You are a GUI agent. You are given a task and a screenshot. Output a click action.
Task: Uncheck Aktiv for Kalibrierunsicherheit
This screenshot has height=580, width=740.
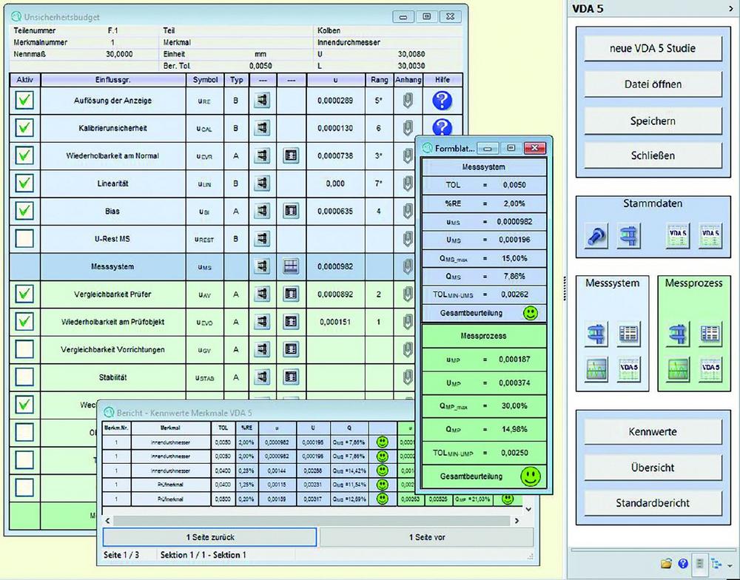[x=24, y=128]
